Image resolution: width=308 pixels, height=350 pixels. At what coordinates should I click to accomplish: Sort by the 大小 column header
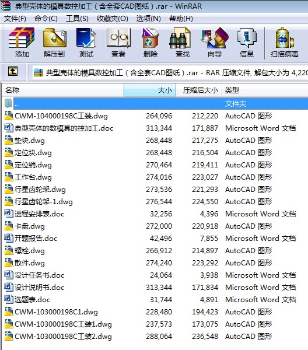point(149,90)
